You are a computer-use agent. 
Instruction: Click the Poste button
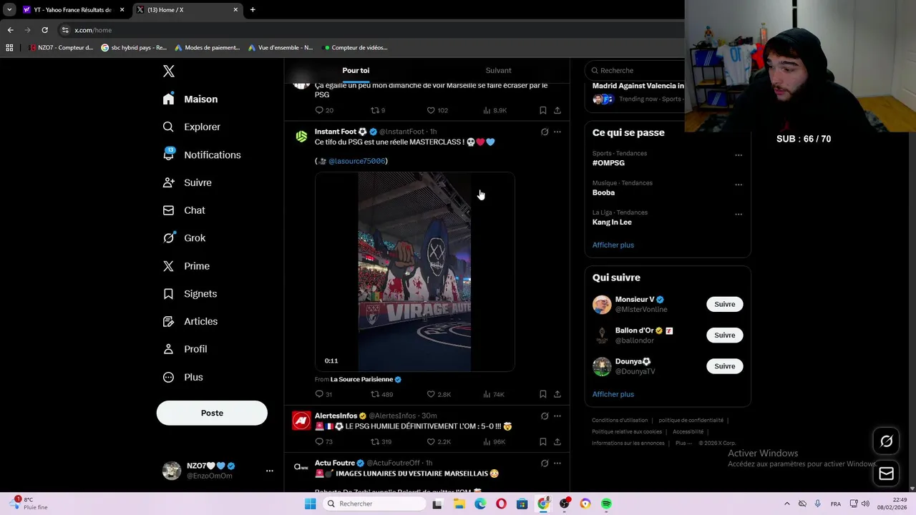point(212,413)
